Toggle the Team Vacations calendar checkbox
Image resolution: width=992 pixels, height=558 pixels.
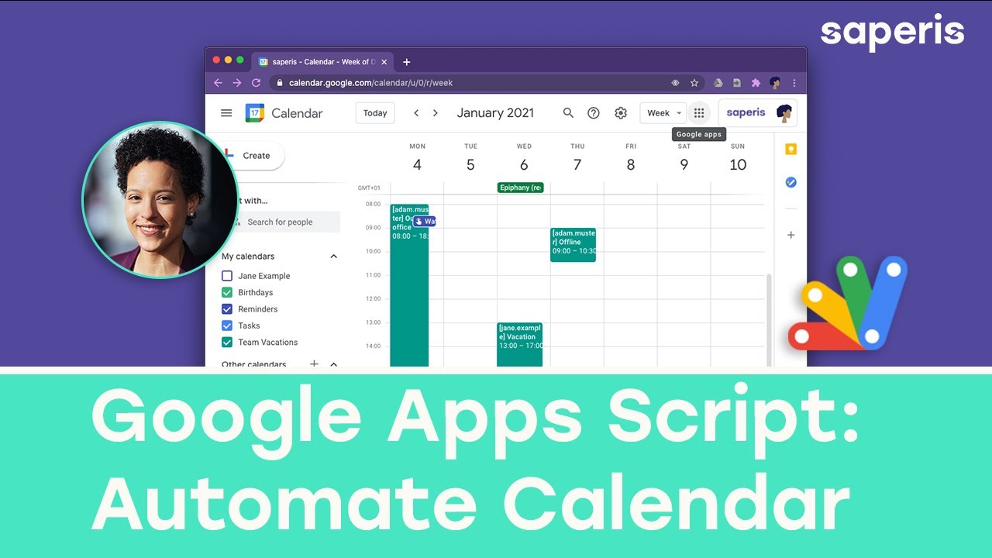pos(227,342)
